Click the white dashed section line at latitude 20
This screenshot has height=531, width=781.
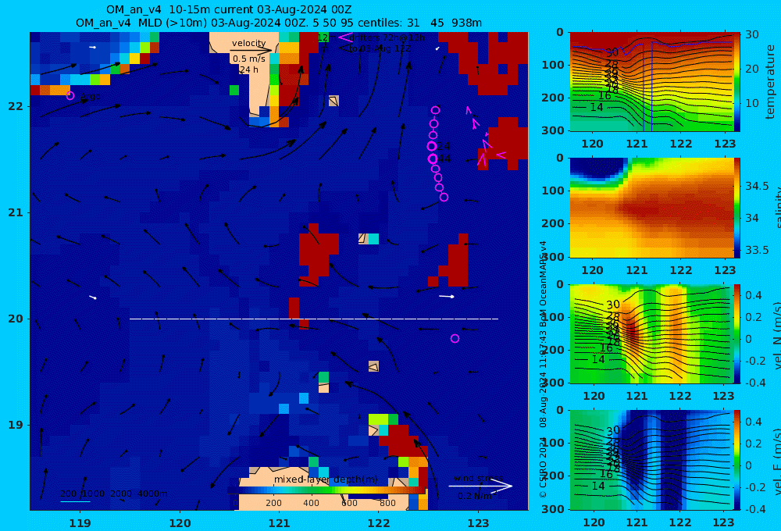click(314, 319)
